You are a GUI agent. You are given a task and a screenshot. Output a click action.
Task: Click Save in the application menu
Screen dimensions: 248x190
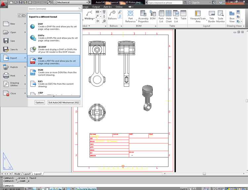(14, 41)
